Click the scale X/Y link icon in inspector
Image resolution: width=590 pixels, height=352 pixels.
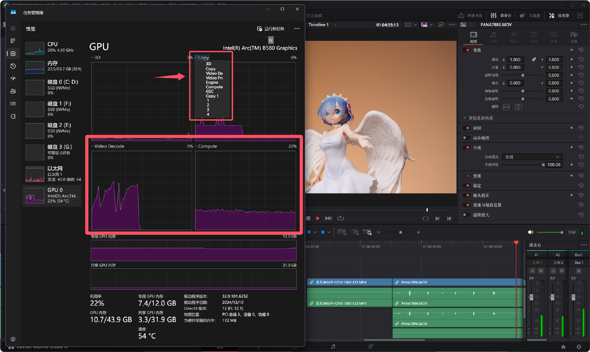pos(534,60)
